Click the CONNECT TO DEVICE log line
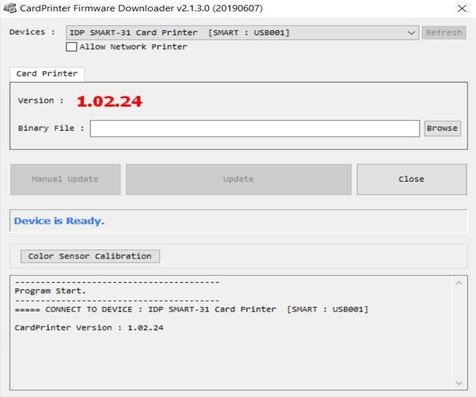Viewport: 476px width, 397px height. (x=192, y=309)
